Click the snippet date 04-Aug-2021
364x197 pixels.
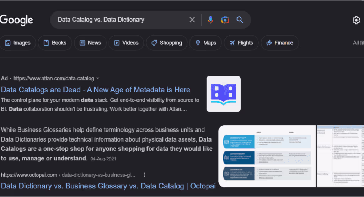coord(103,159)
